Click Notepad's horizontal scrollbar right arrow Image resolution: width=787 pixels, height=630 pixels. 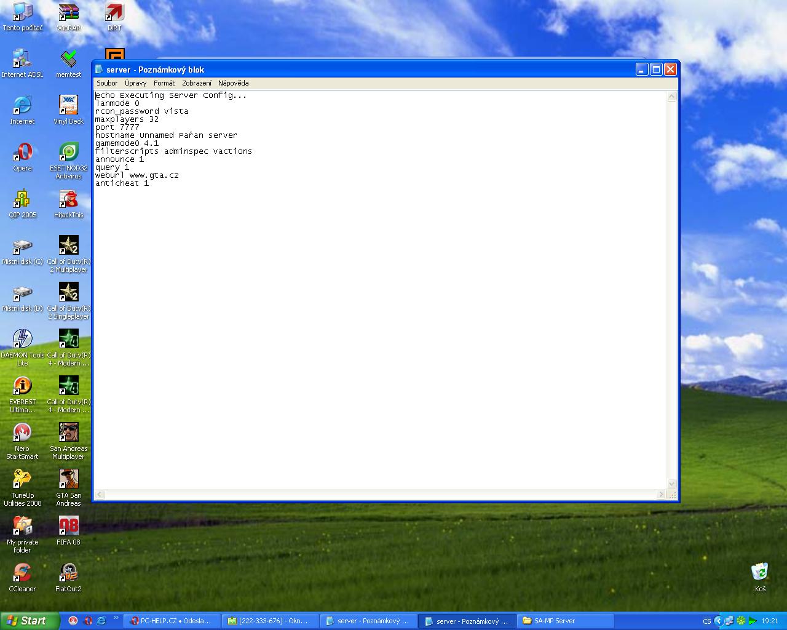click(x=662, y=494)
